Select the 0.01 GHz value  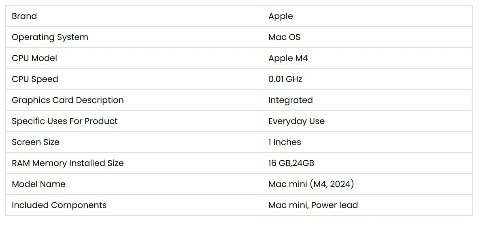pos(285,79)
